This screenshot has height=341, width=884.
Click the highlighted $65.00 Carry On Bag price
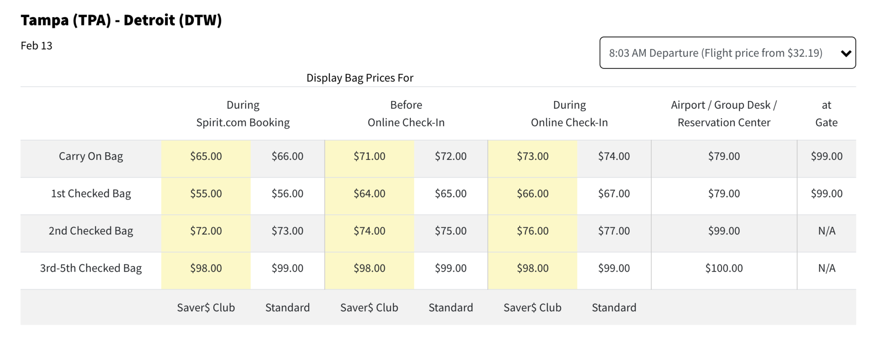coord(206,156)
